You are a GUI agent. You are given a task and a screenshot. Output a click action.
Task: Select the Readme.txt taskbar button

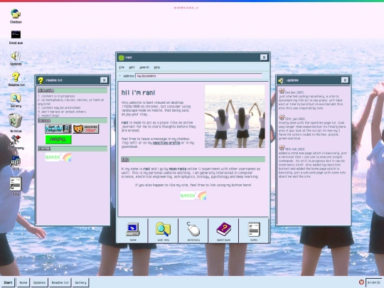[60, 282]
